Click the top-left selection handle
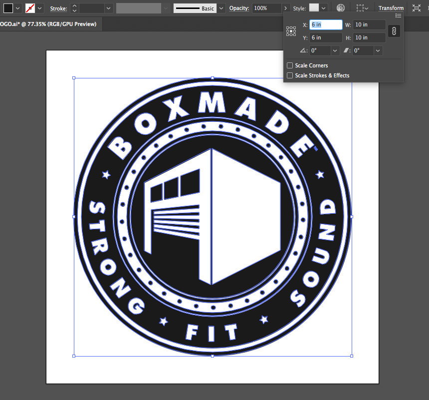The width and height of the screenshot is (429, 400). 74,78
